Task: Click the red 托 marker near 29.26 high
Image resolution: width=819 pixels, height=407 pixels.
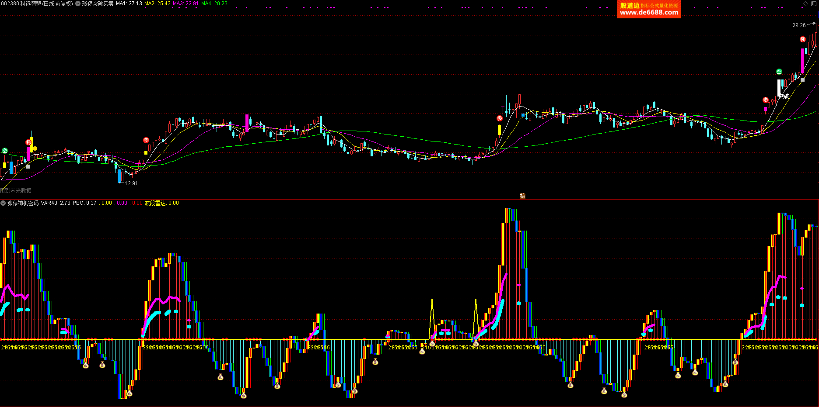Action: pyautogui.click(x=803, y=39)
